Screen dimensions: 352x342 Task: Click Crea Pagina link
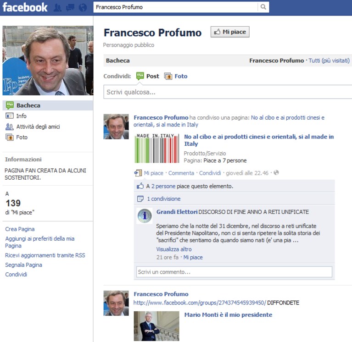[x=20, y=229]
